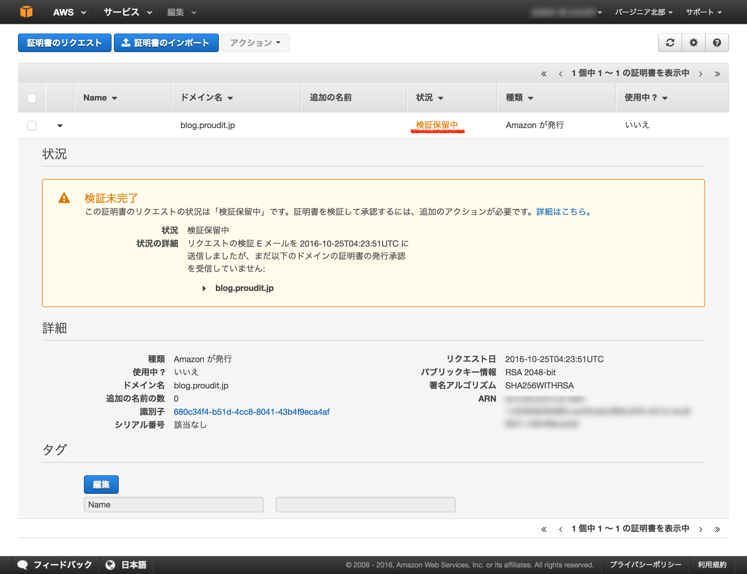
Task: Open the サービス menu
Action: tap(121, 12)
